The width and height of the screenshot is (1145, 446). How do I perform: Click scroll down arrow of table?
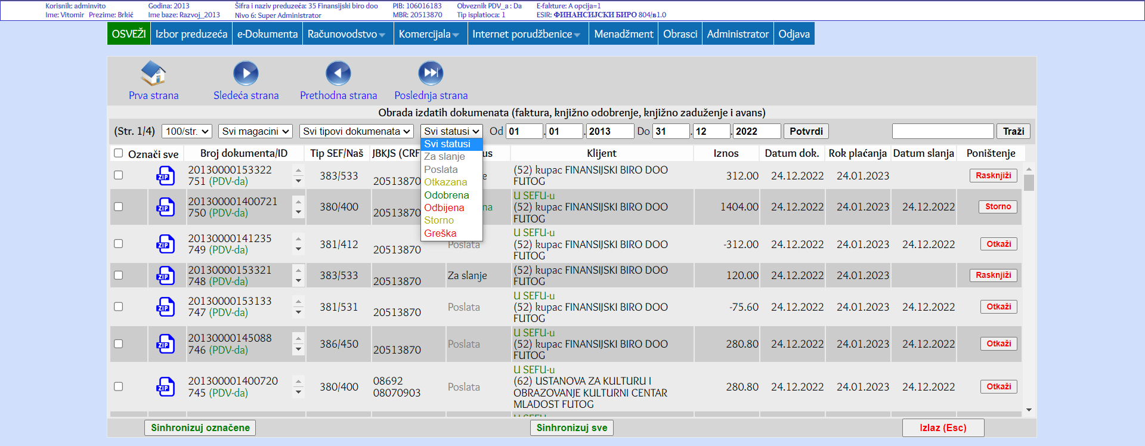[x=1029, y=410]
